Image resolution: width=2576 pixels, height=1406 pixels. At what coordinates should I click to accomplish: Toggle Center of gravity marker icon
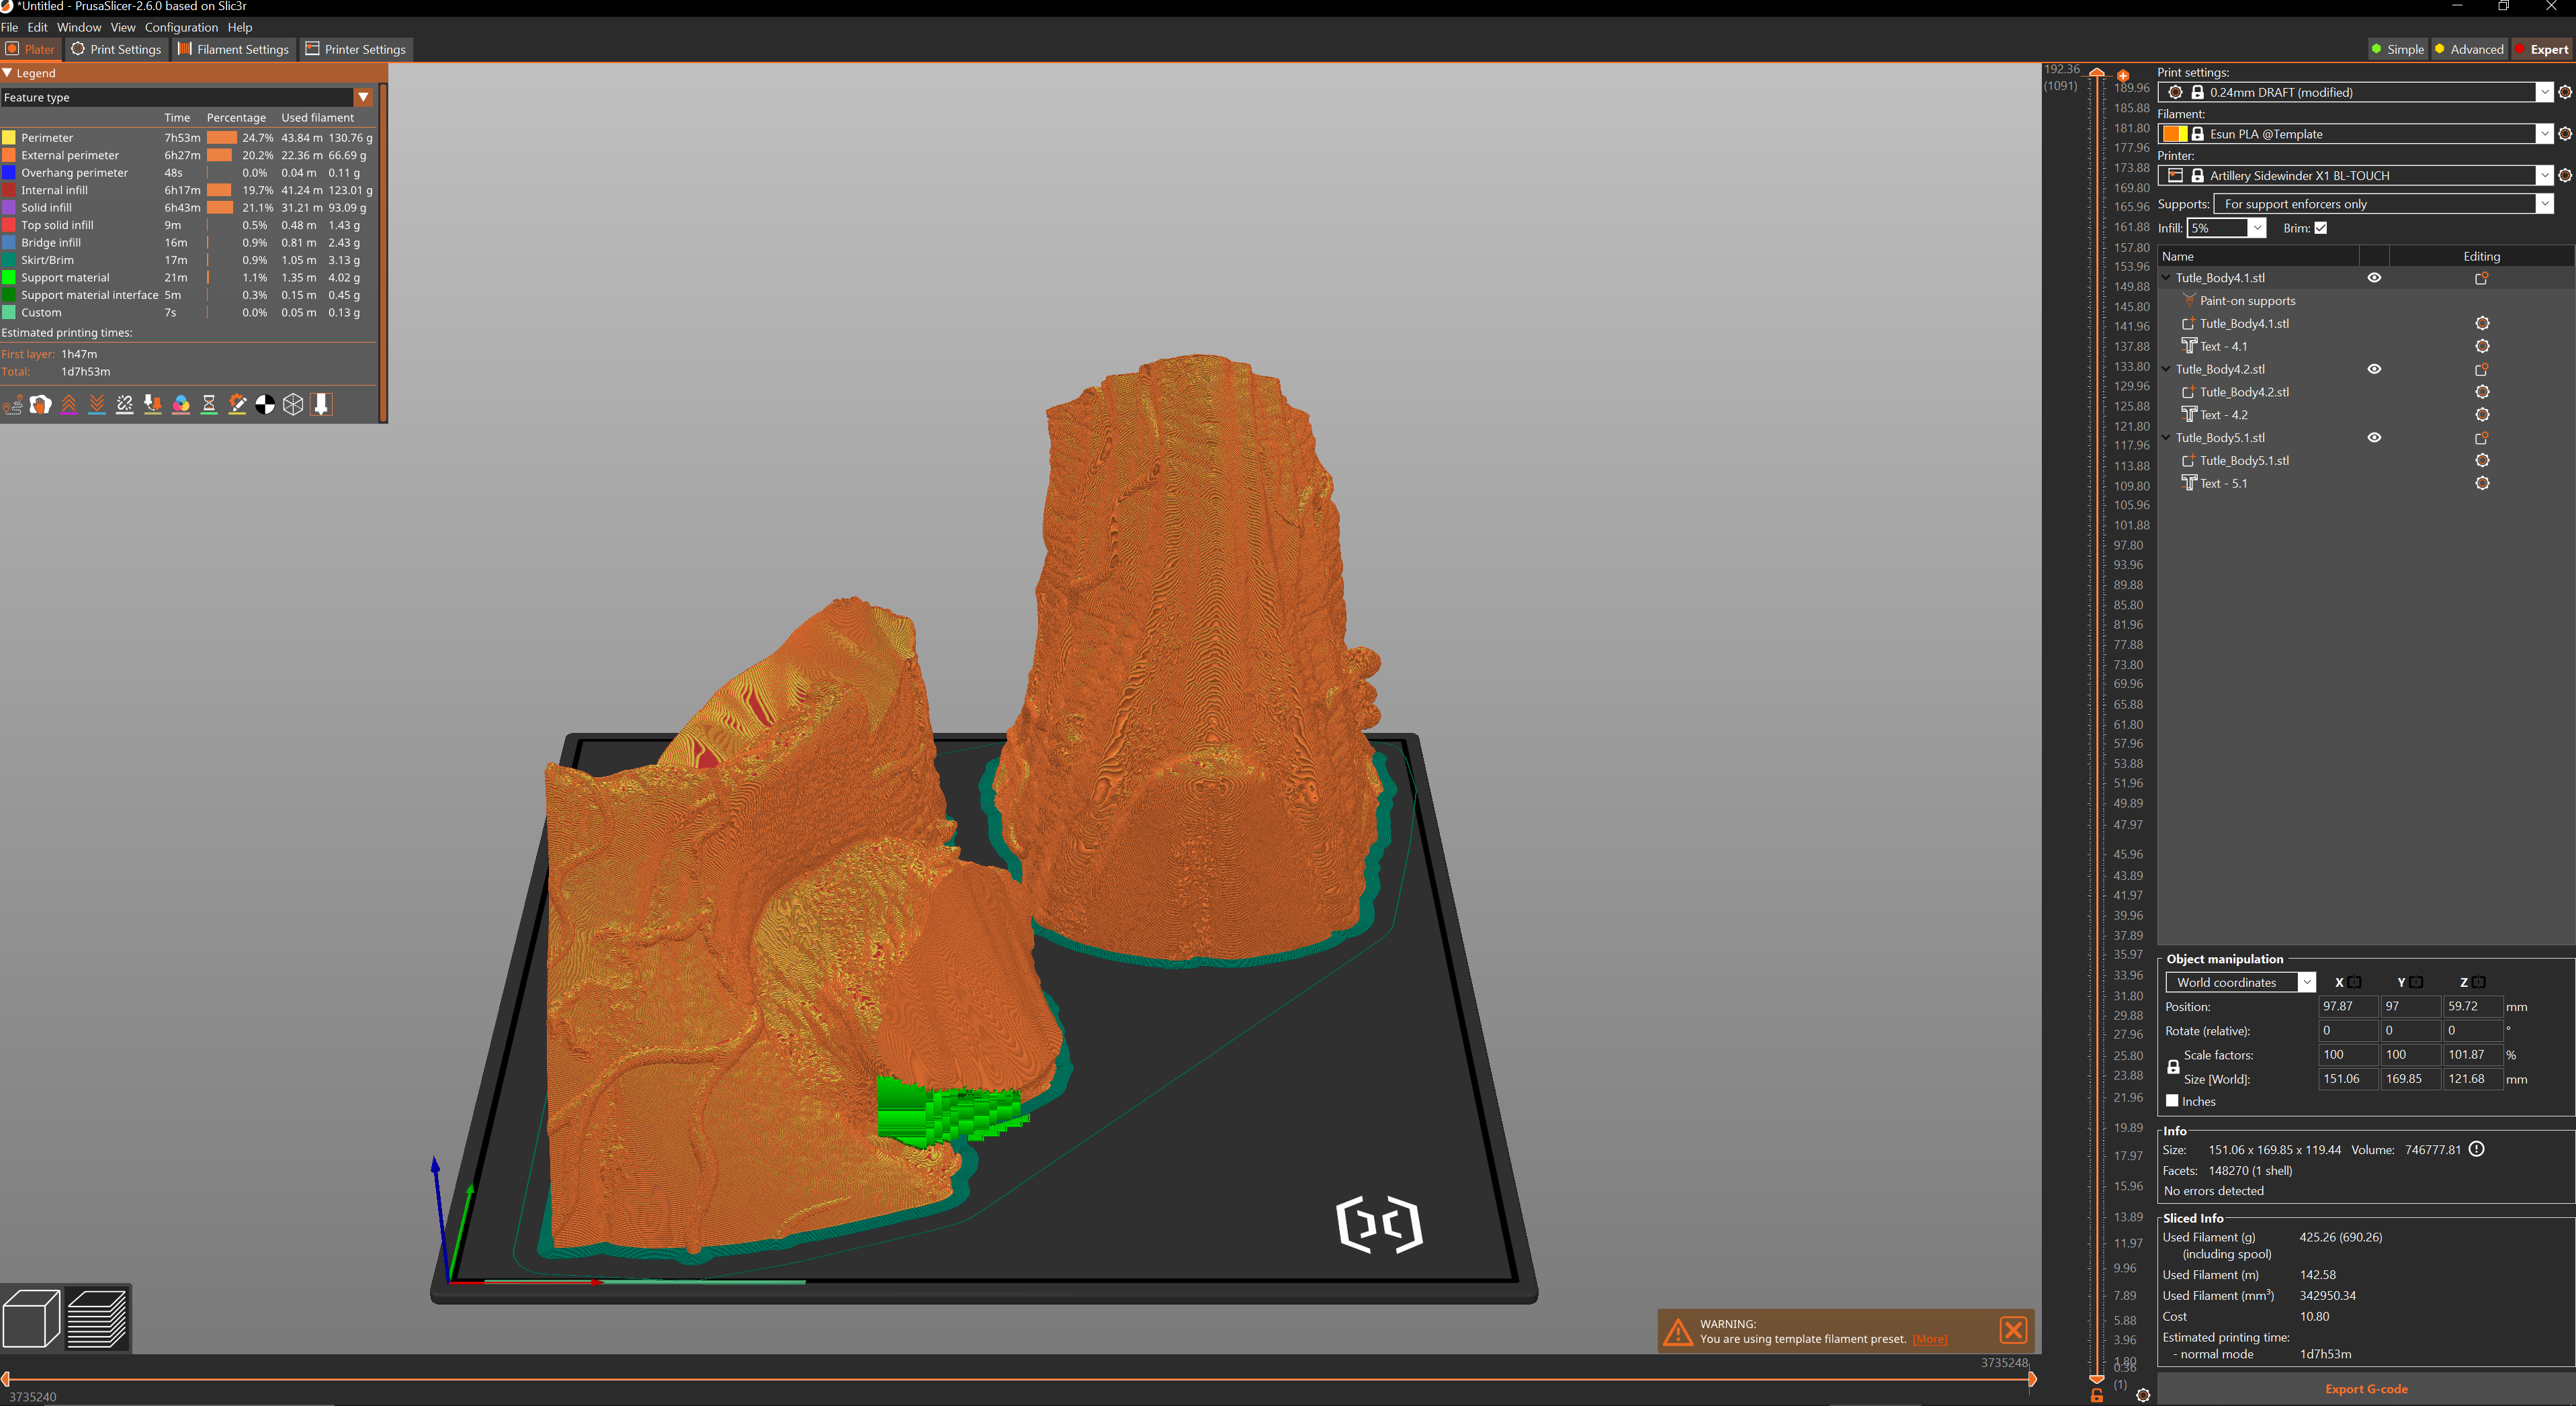pos(265,404)
